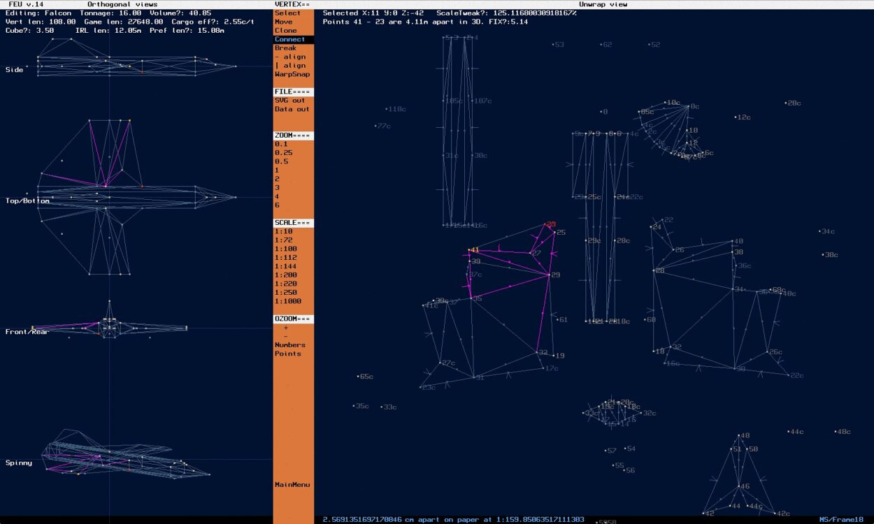Set zoom factor to 6
Viewport: 874px width, 524px height.
coord(275,205)
